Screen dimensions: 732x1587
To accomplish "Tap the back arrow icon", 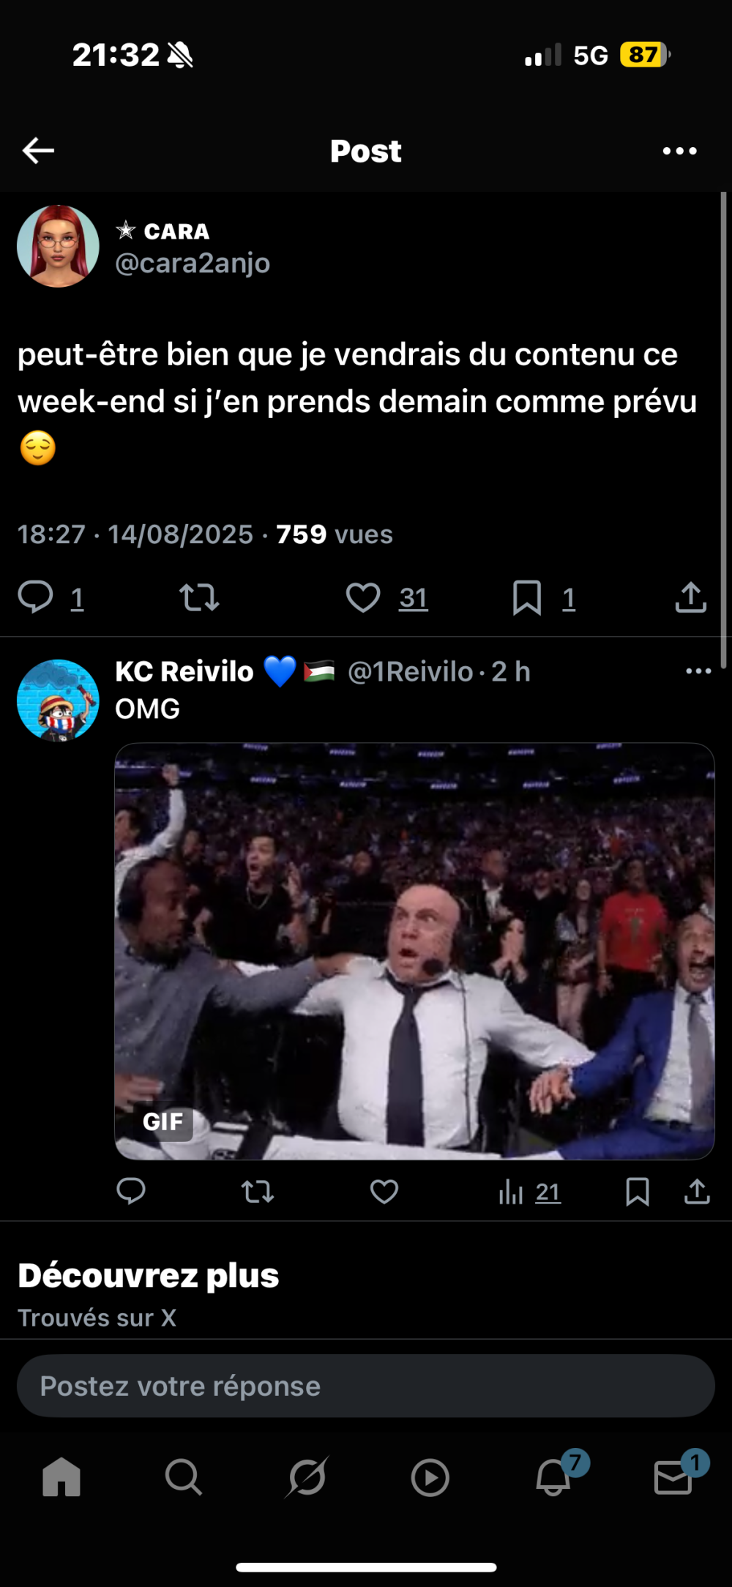I will coord(38,151).
